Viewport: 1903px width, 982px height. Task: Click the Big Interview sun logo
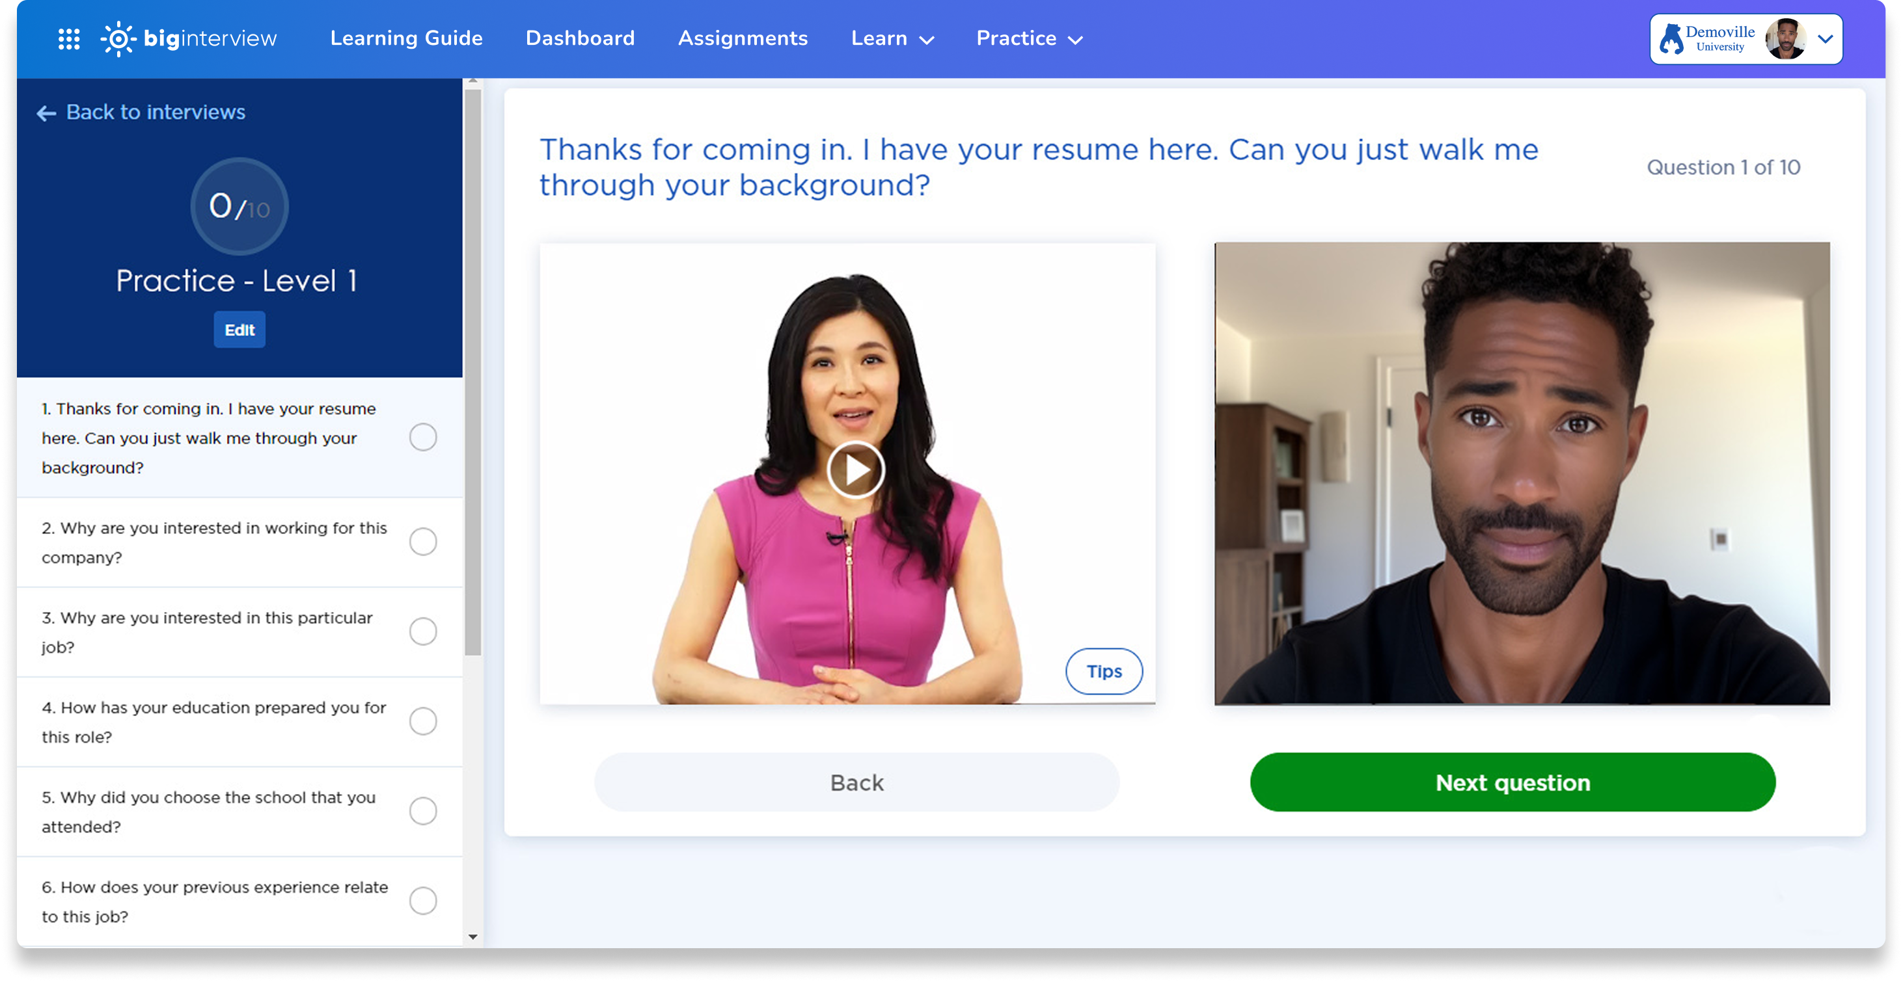[x=118, y=39]
